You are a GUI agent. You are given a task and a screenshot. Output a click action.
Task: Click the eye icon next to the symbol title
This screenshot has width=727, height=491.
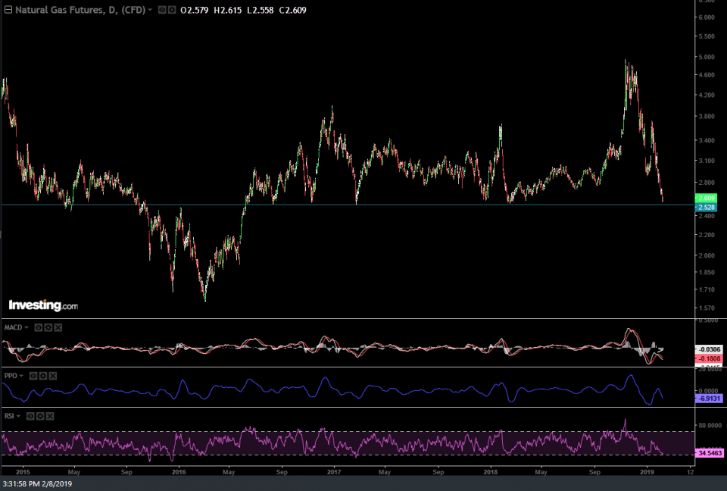(x=161, y=11)
